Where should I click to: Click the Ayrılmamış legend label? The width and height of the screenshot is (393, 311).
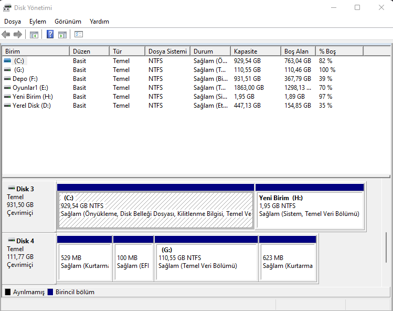click(x=29, y=292)
